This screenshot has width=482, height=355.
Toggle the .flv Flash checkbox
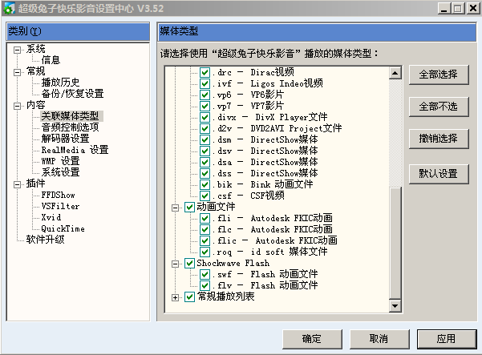coord(205,285)
